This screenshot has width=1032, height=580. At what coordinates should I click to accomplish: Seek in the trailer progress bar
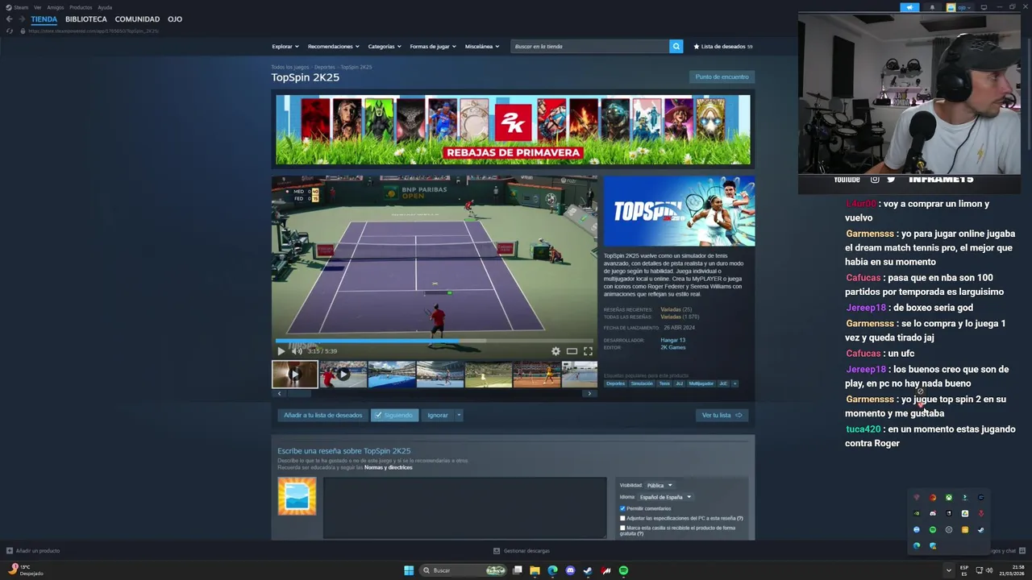(x=435, y=341)
